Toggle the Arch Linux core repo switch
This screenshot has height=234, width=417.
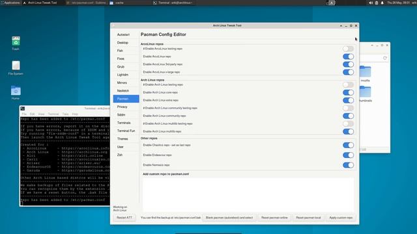click(348, 92)
